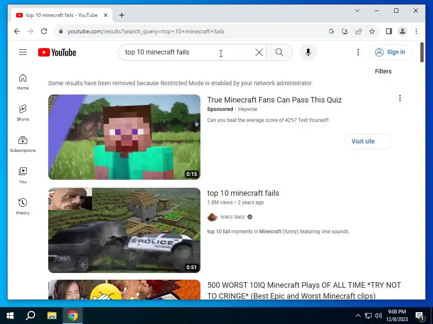Open the kracc bacc channel avatar
Screen dimensions: 433x324
click(212, 217)
